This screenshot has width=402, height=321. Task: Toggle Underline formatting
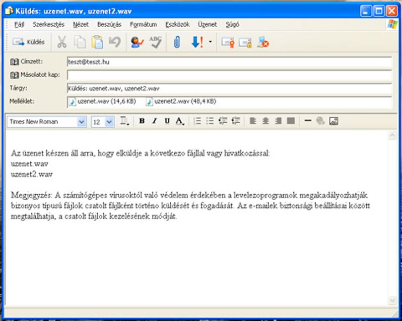tap(167, 121)
